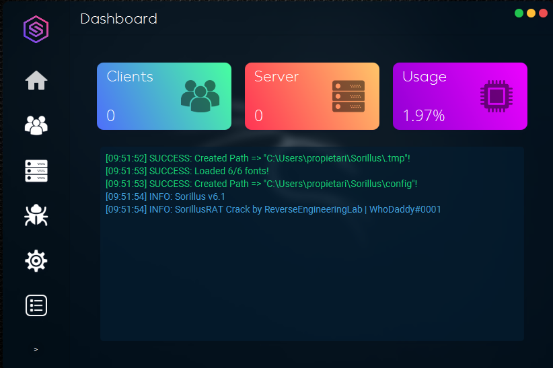The image size is (553, 368).
Task: Open the Clients sidebar icon
Action: pos(36,125)
